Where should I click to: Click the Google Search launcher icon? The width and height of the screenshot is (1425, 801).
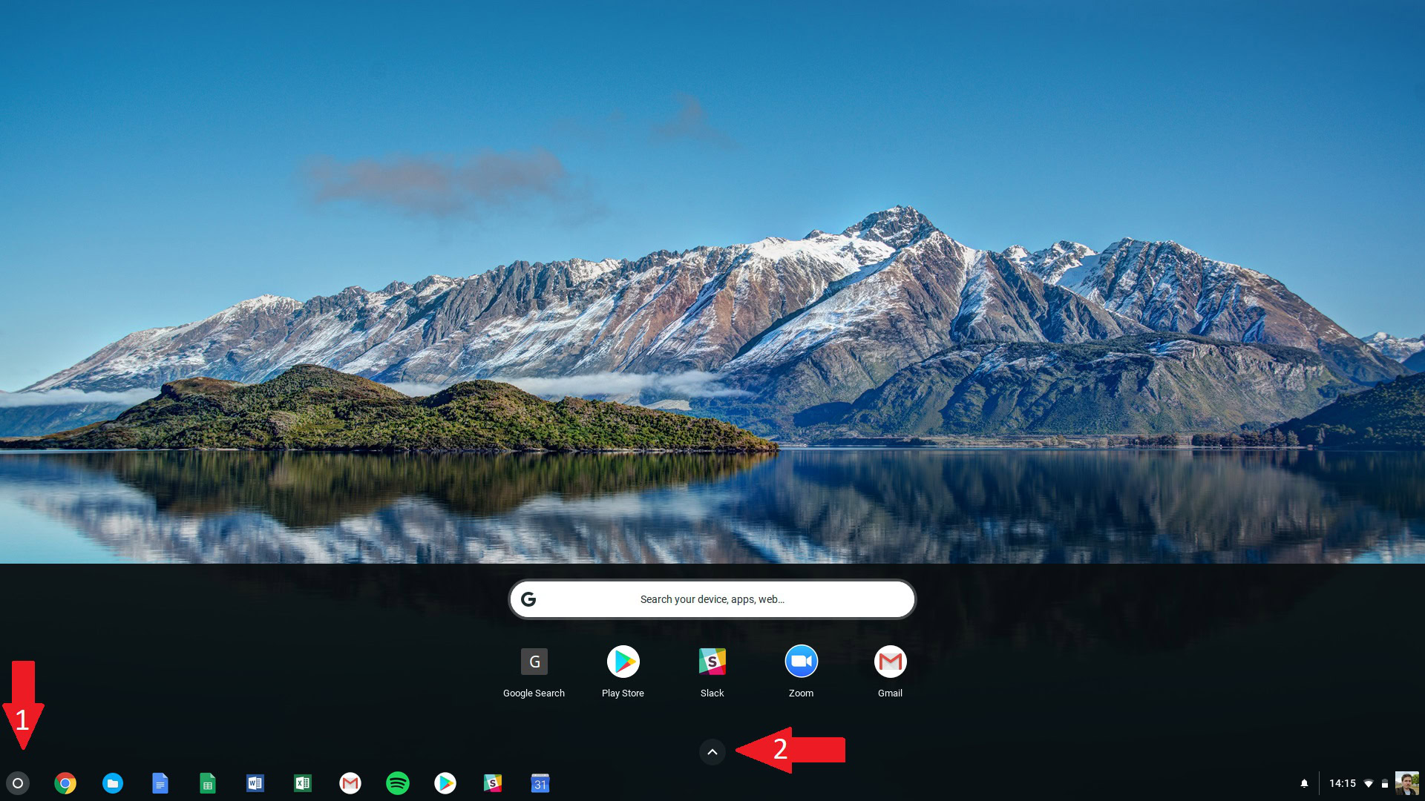click(x=534, y=660)
